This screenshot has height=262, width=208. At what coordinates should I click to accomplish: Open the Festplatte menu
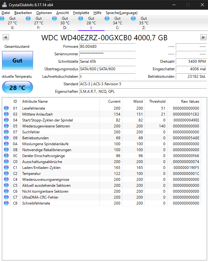[x=81, y=13]
